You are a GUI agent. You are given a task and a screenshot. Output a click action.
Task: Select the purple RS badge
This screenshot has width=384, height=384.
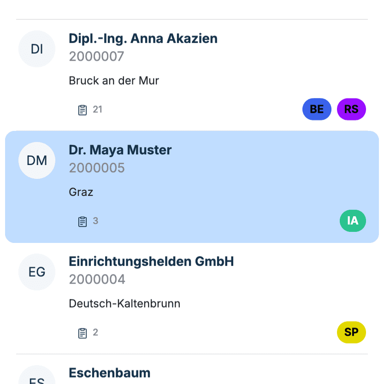[x=351, y=109]
